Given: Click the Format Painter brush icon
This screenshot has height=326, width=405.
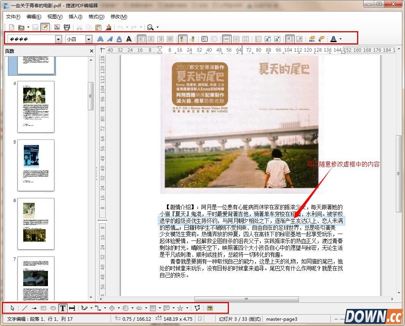Looking at the screenshot, I should [108, 27].
